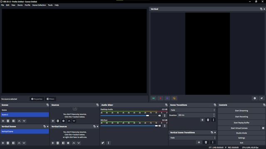Add a scene transition with plus icon

pos(202,120)
